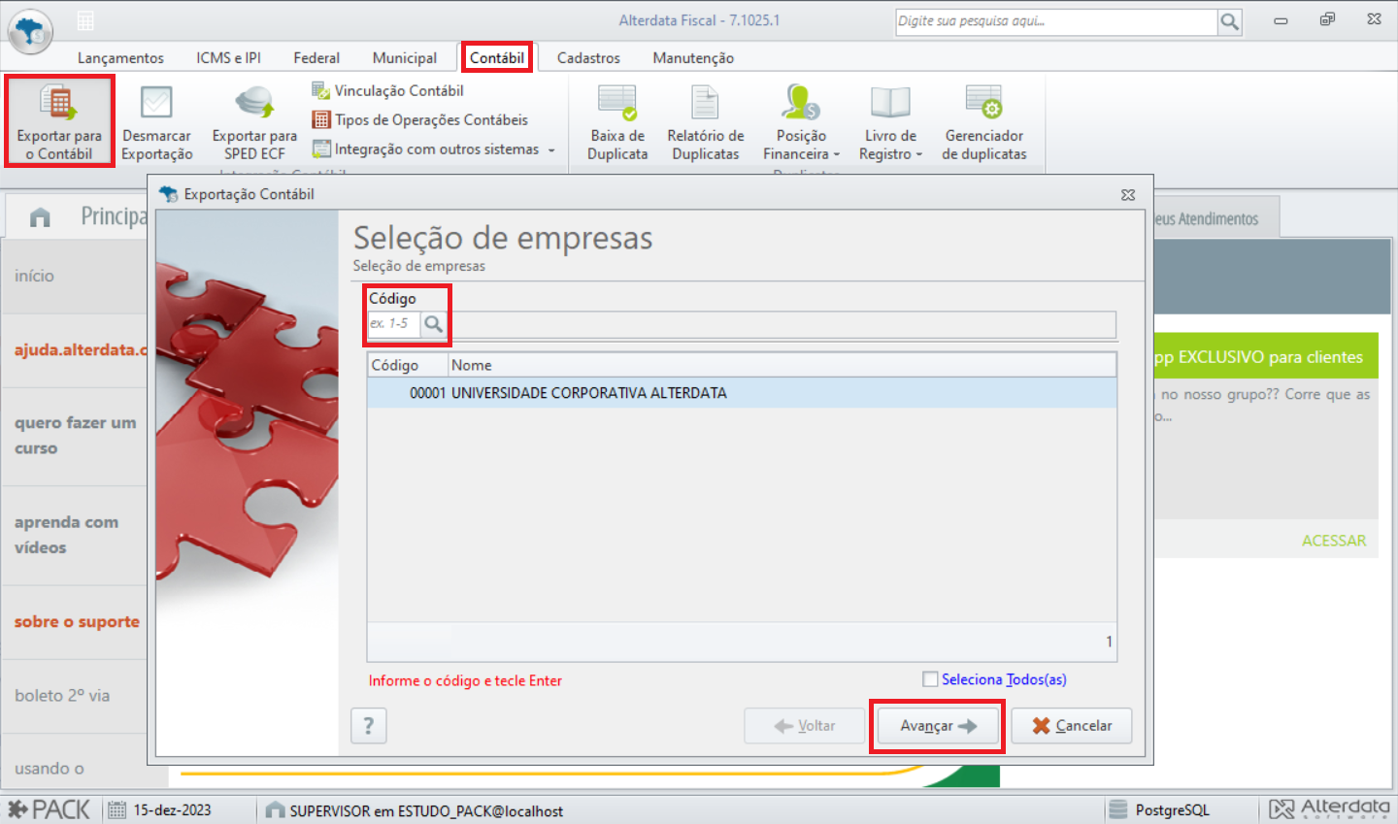The height and width of the screenshot is (824, 1398).
Task: Click the Cancelar button
Action: click(1072, 726)
